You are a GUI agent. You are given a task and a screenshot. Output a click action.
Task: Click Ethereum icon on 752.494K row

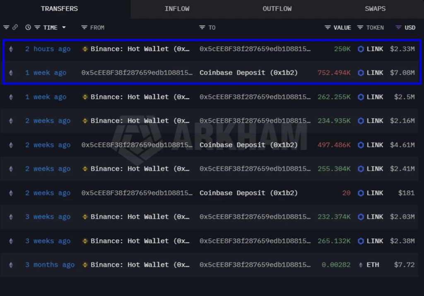tap(11, 73)
